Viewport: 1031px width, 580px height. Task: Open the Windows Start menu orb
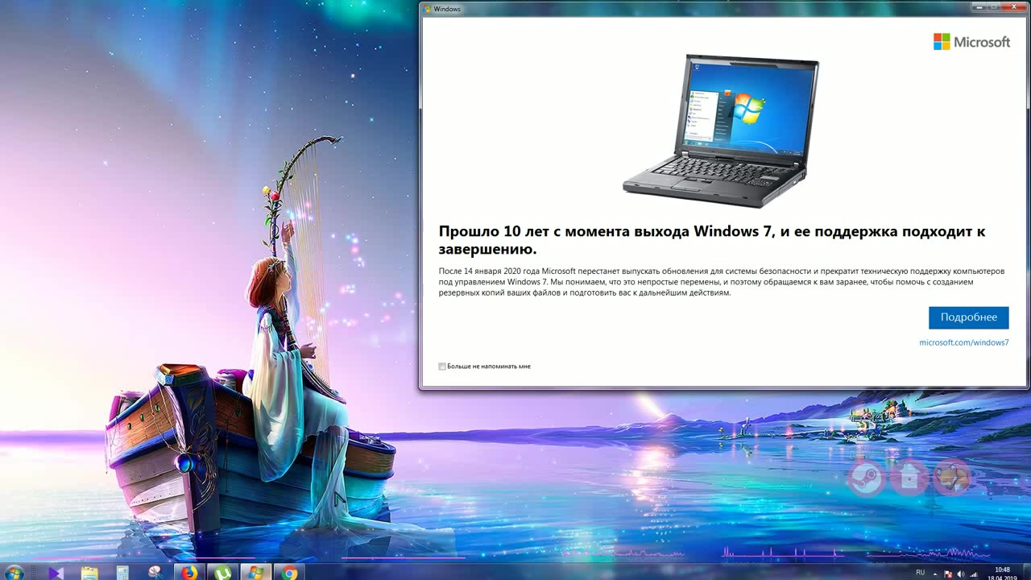coord(14,573)
